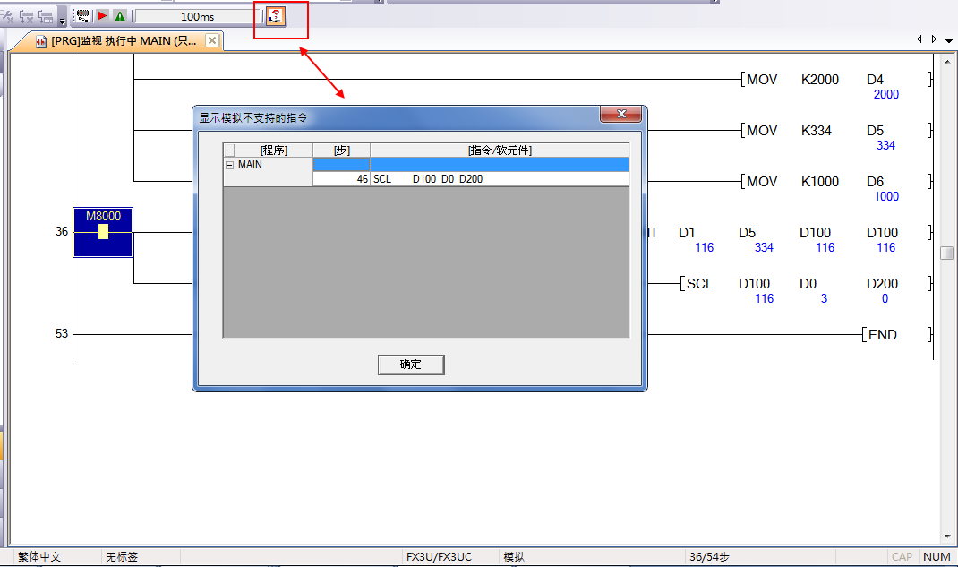Viewport: 958px width, 567px height.
Task: Collapse the MAIN tree node in dialog
Action: click(x=229, y=165)
